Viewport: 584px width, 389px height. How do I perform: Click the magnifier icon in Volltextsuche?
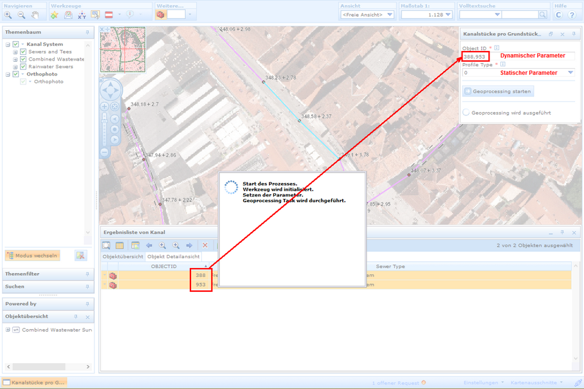point(542,14)
